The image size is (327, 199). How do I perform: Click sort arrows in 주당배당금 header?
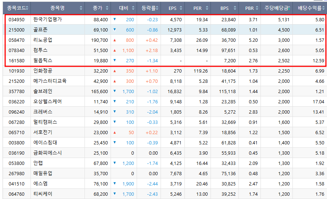point(289,8)
